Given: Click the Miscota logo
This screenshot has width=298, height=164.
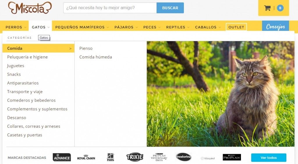Looking at the screenshot, I should 30,8.
